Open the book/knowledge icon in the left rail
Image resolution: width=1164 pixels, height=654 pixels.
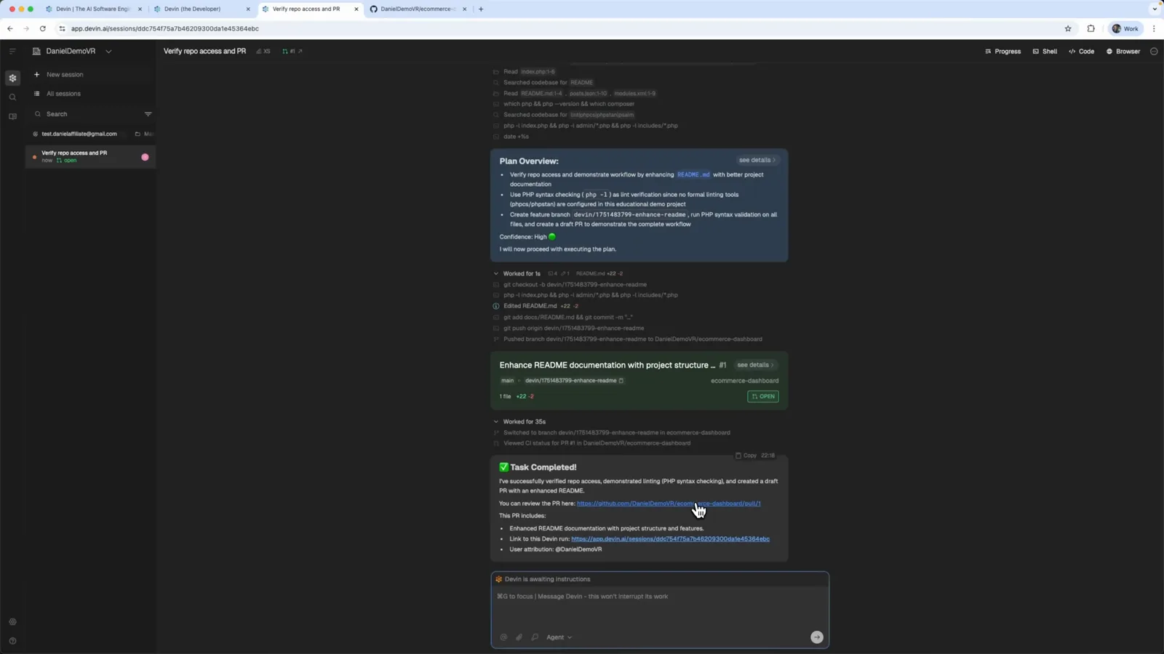pos(12,116)
